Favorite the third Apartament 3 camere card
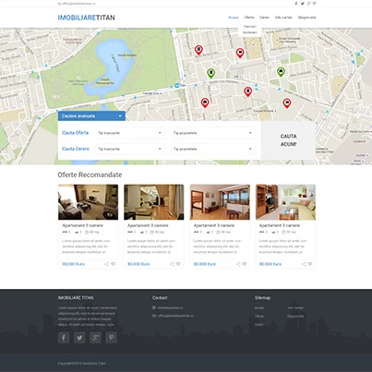 [245, 264]
